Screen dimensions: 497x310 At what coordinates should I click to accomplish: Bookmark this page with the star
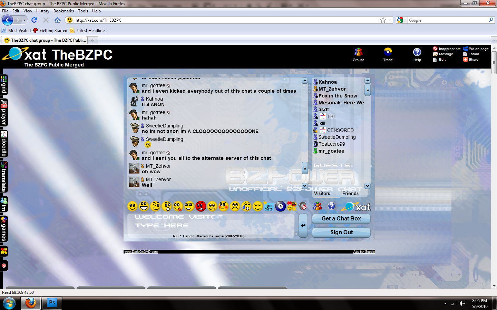[x=383, y=20]
